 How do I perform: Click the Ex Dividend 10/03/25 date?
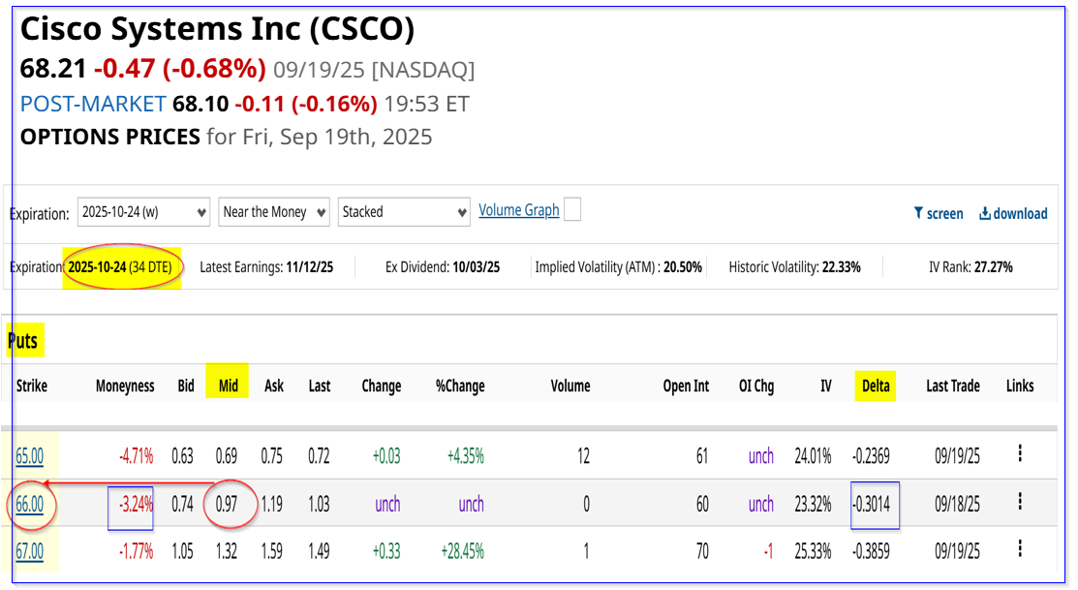pyautogui.click(x=476, y=266)
